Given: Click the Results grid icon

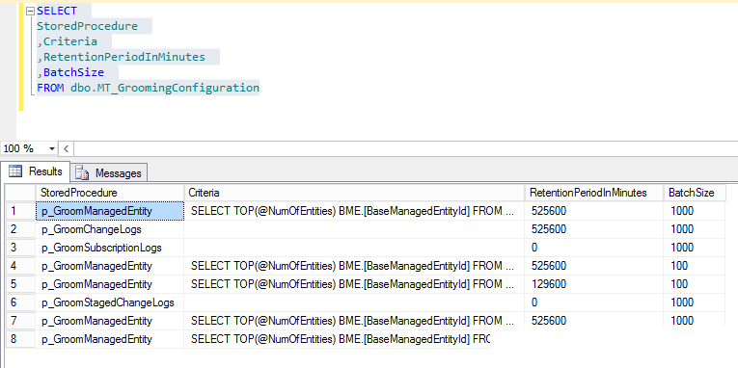Looking at the screenshot, I should (x=15, y=171).
